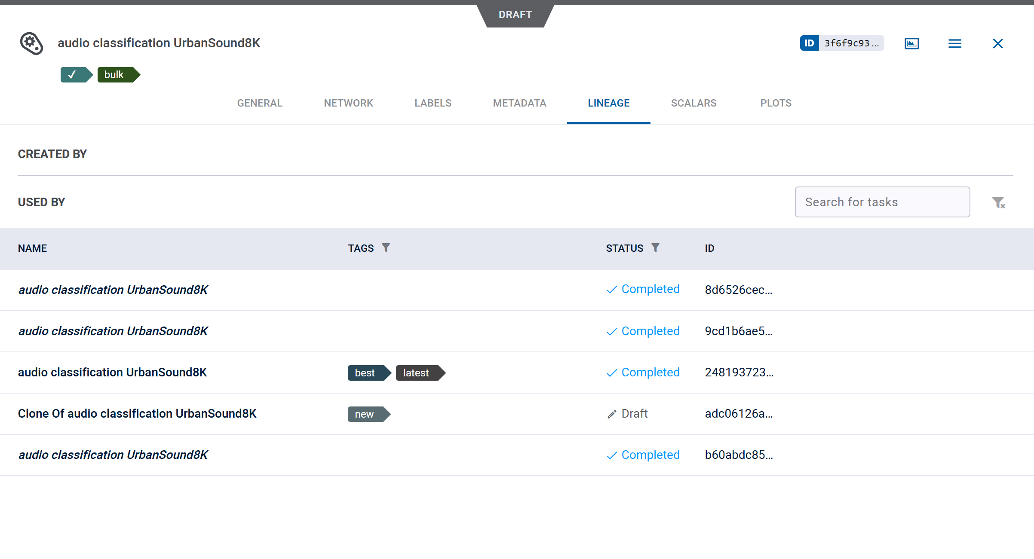Click the latest tag in the table
This screenshot has width=1034, height=559.
click(x=417, y=373)
